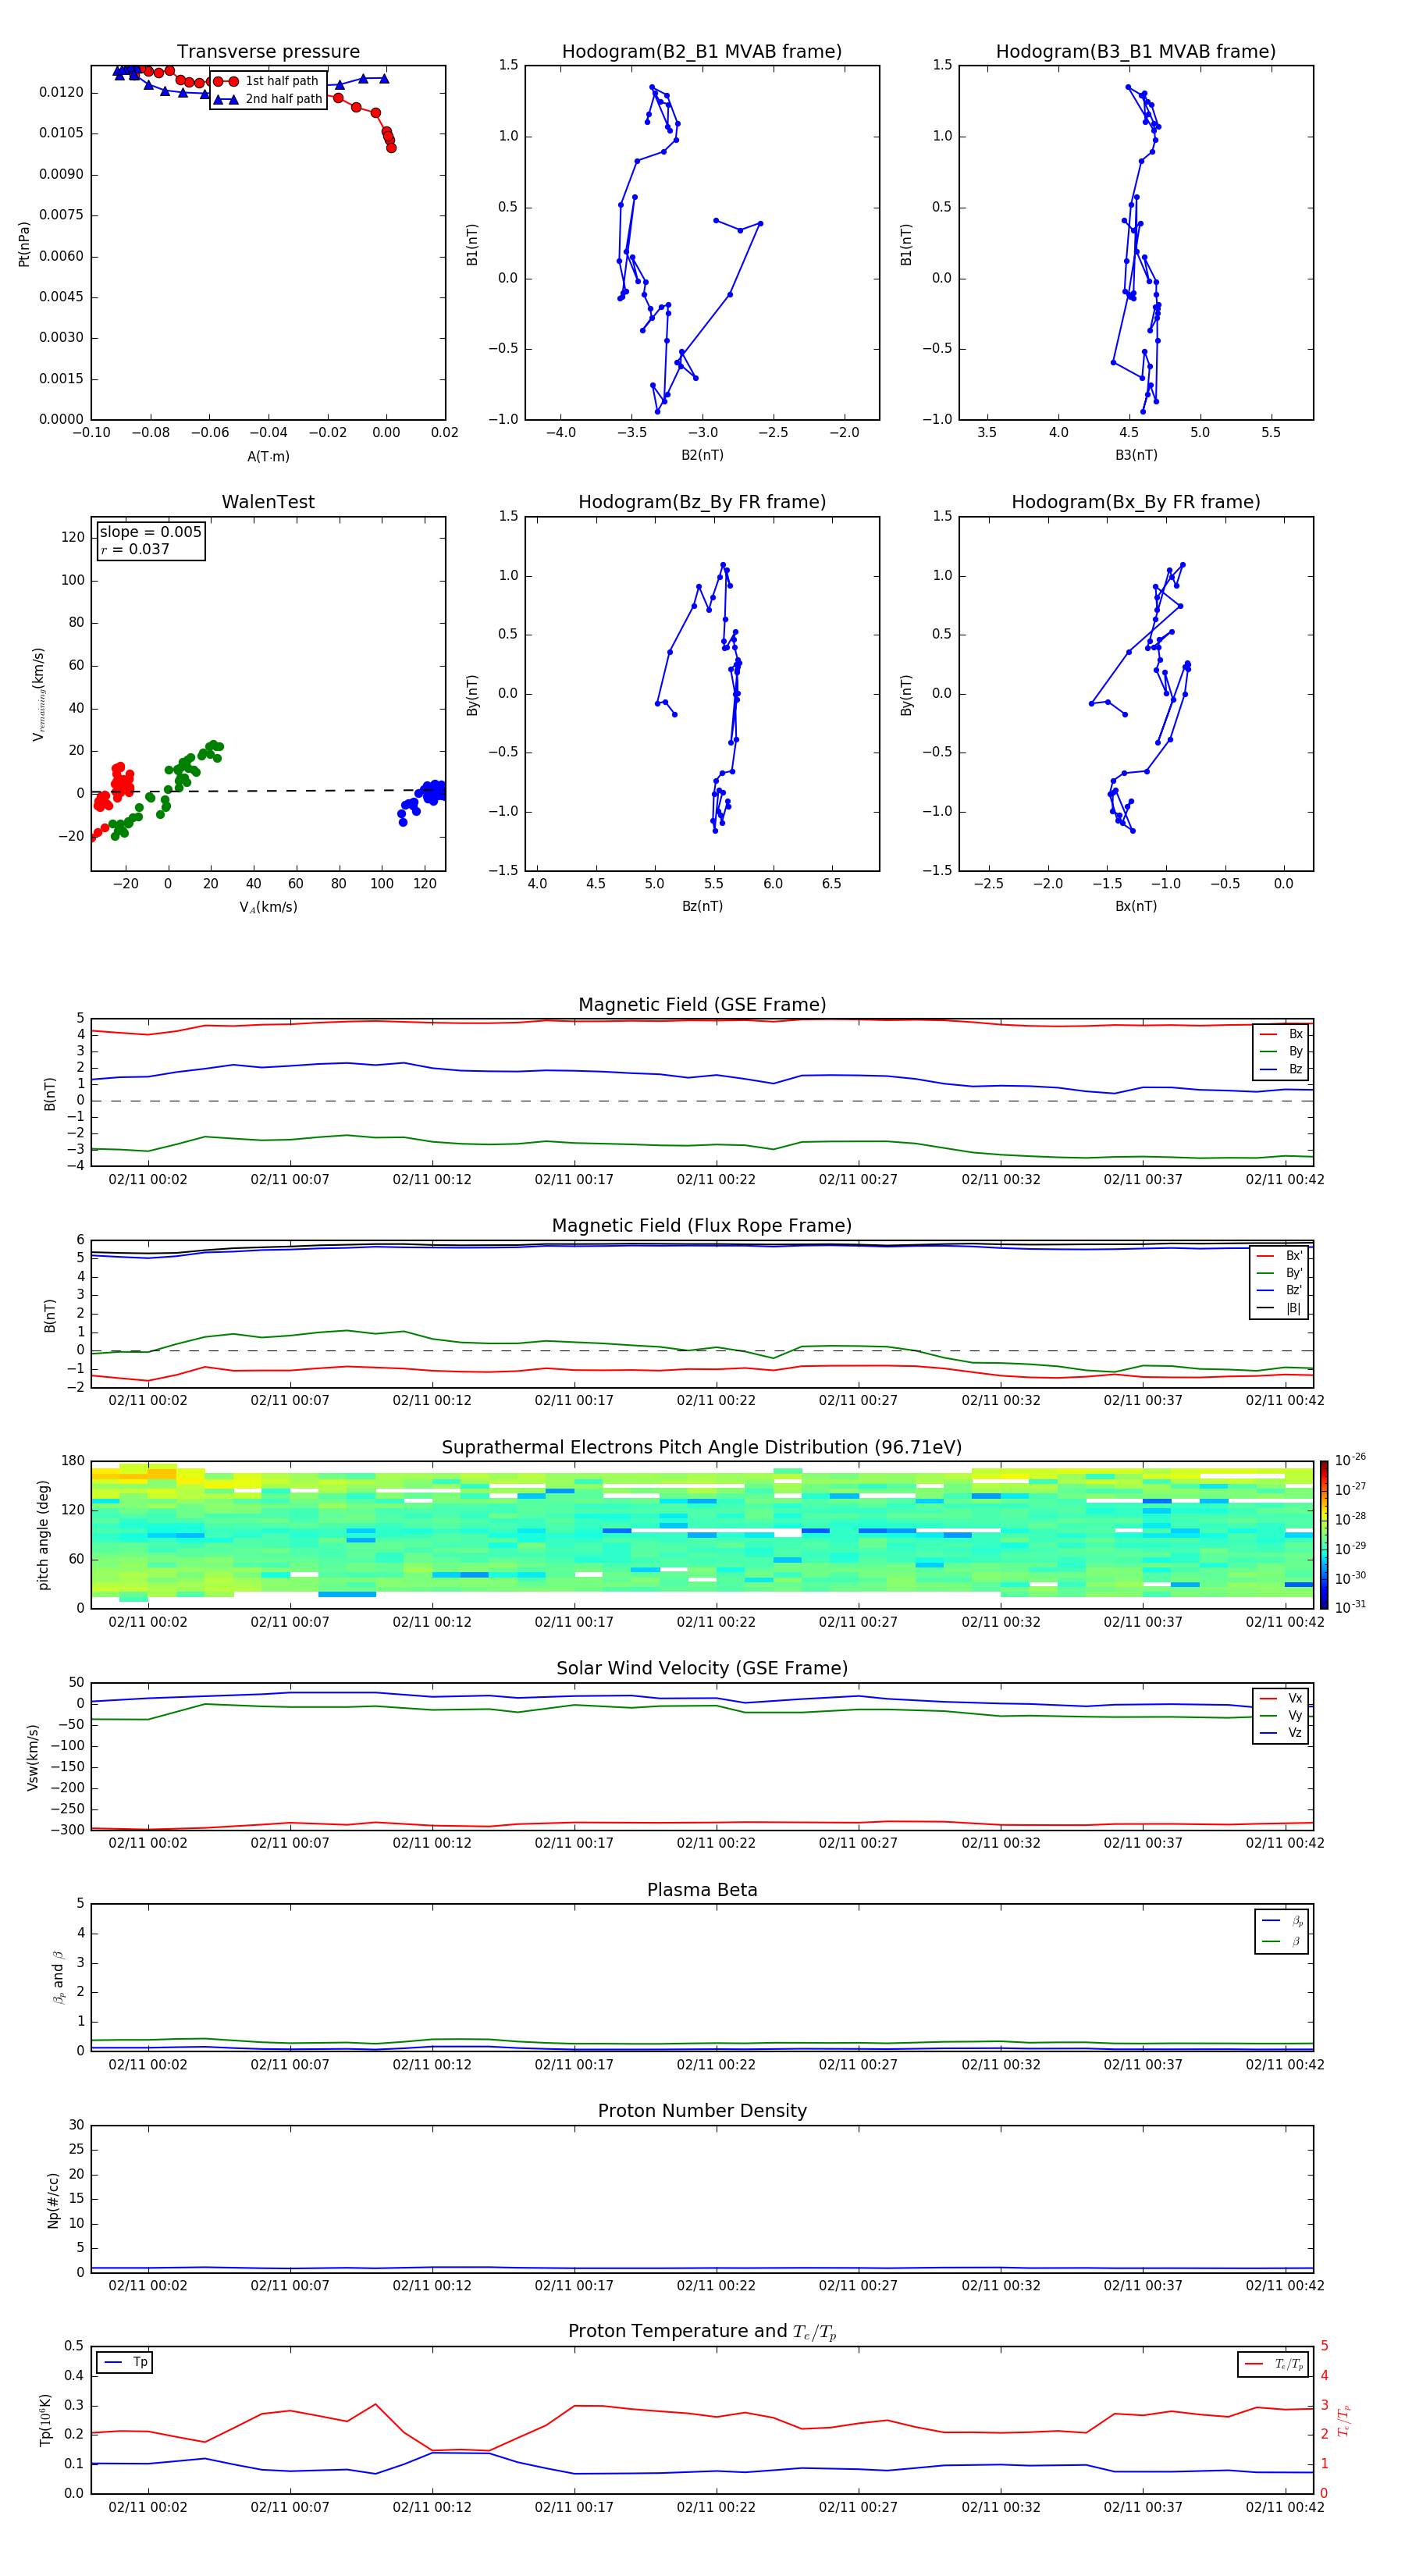1405x2576 pixels.
Task: Select "Bz'" in the Flux Rope legend
Action: coord(1280,1290)
